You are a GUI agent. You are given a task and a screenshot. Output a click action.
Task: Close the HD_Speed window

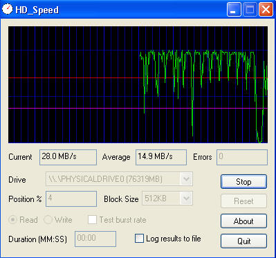coord(266,10)
